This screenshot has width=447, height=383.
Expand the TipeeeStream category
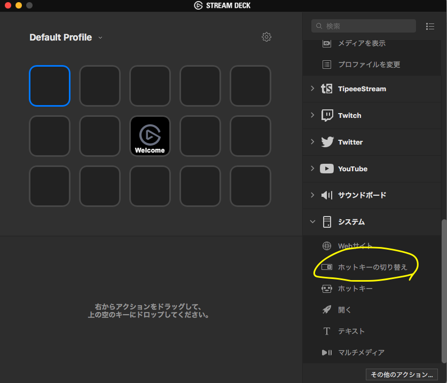[312, 89]
